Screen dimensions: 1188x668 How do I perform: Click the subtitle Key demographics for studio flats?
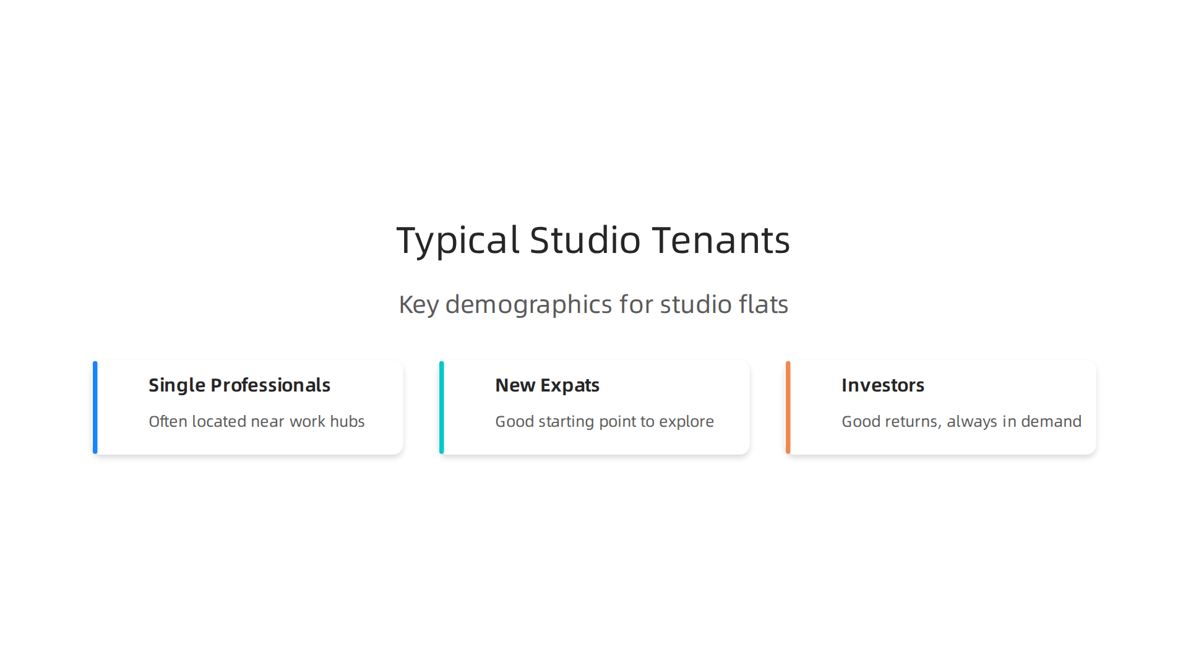[x=593, y=304]
